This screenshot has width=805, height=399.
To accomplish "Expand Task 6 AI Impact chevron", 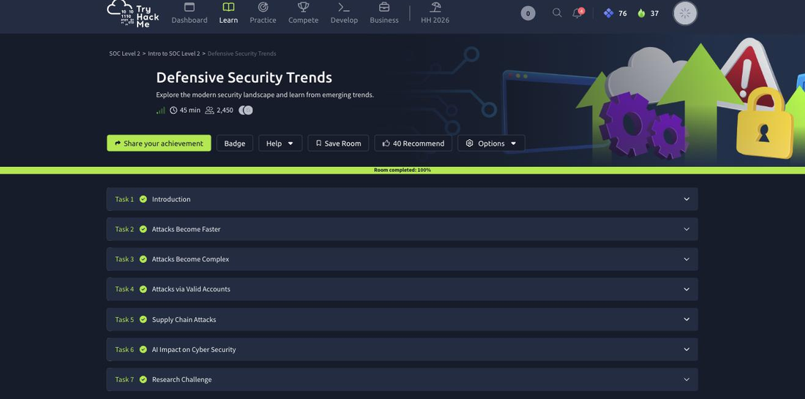I will [x=686, y=349].
